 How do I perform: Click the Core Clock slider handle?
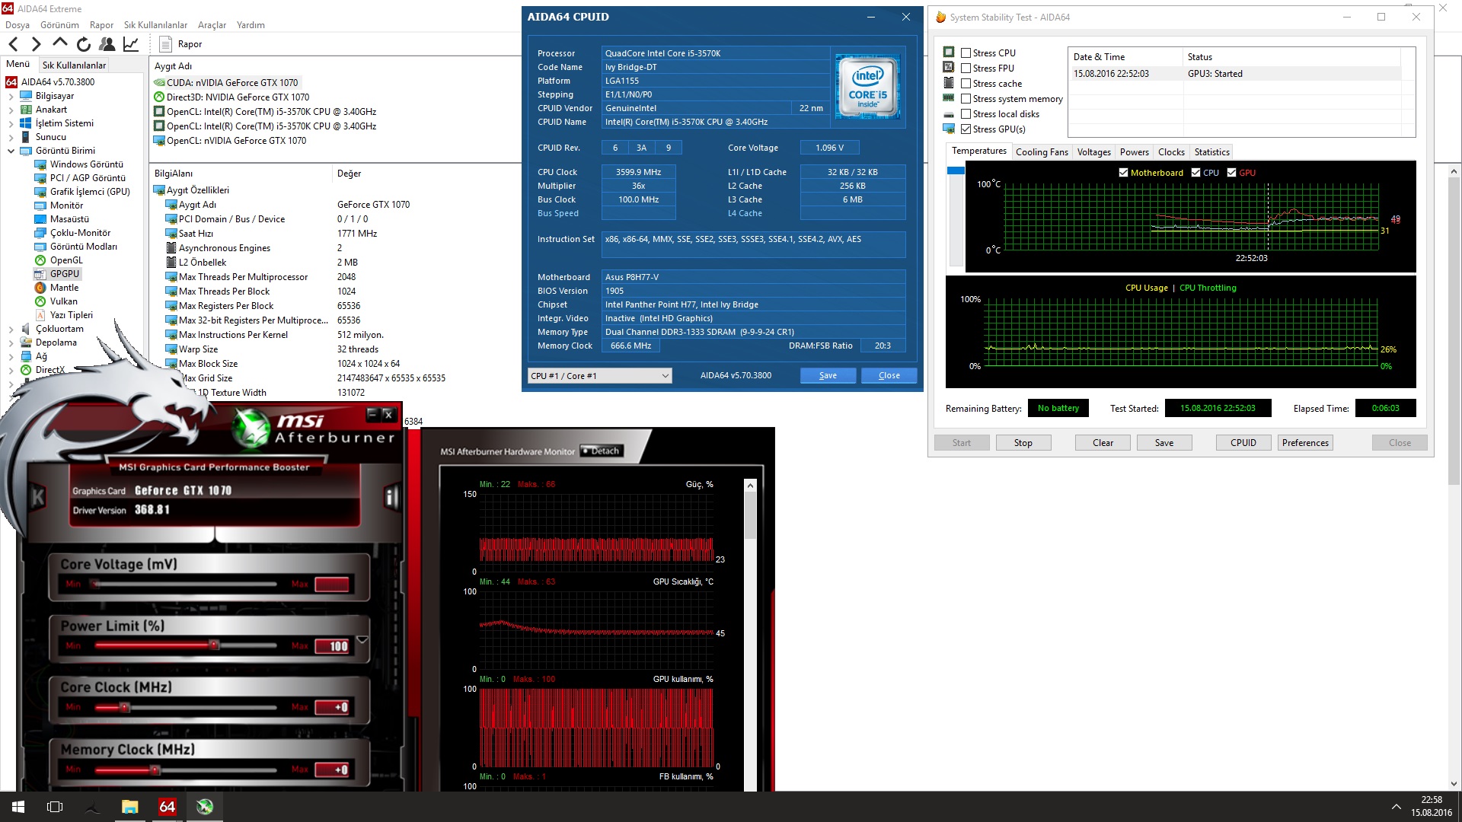[x=124, y=708]
